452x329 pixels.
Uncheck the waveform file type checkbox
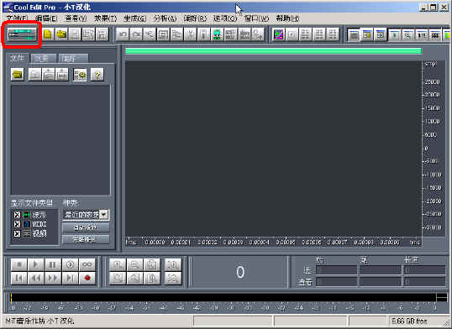[x=17, y=215]
